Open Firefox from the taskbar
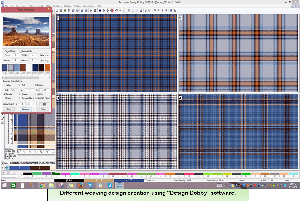 [81, 185]
